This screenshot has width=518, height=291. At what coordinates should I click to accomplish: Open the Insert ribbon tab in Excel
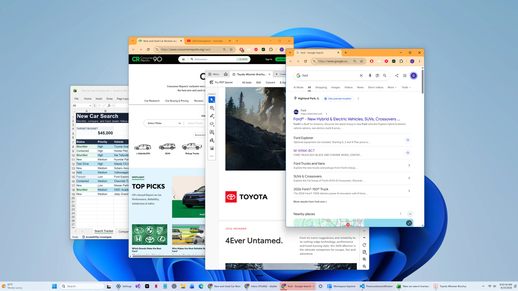click(x=99, y=99)
